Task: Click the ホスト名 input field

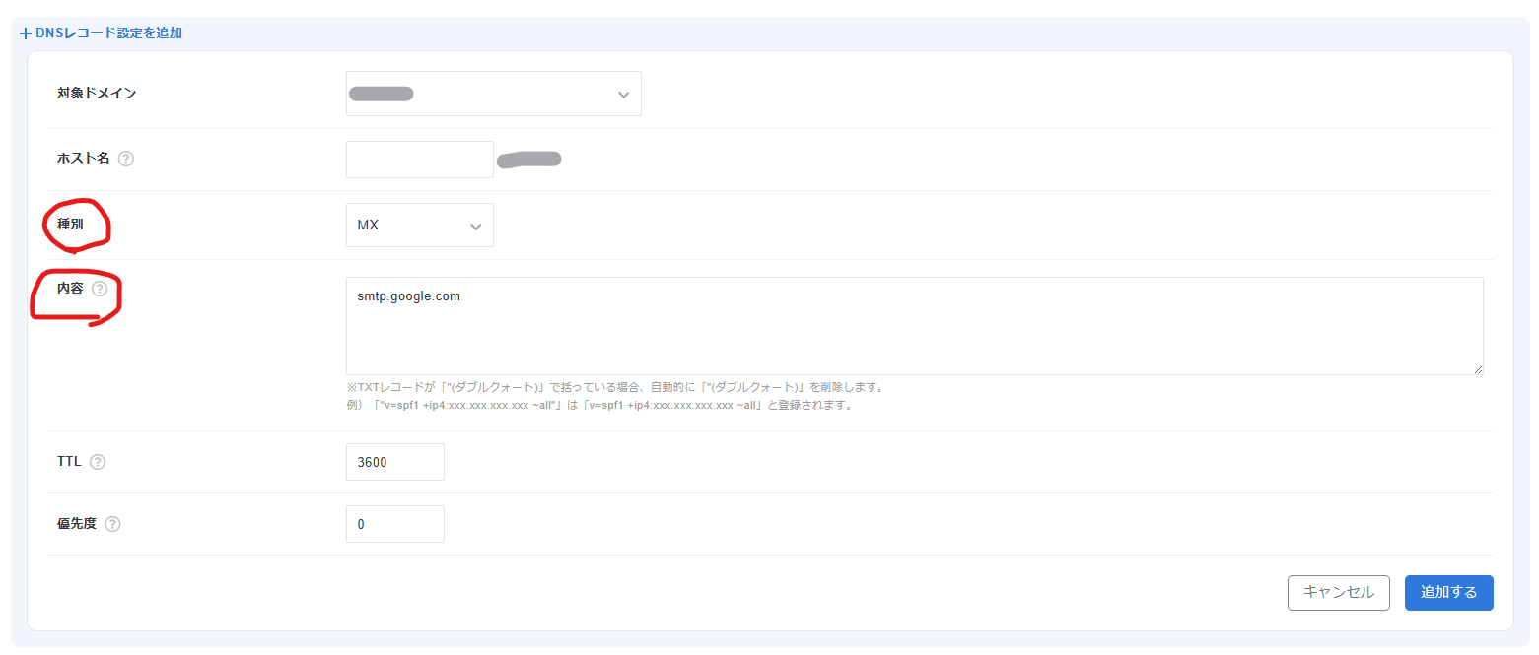Action: point(420,160)
